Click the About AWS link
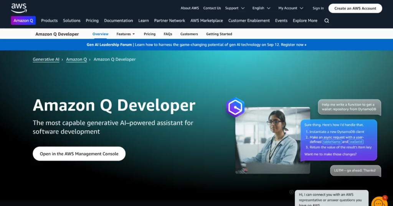Screen dimensions: 393x206 [190, 8]
